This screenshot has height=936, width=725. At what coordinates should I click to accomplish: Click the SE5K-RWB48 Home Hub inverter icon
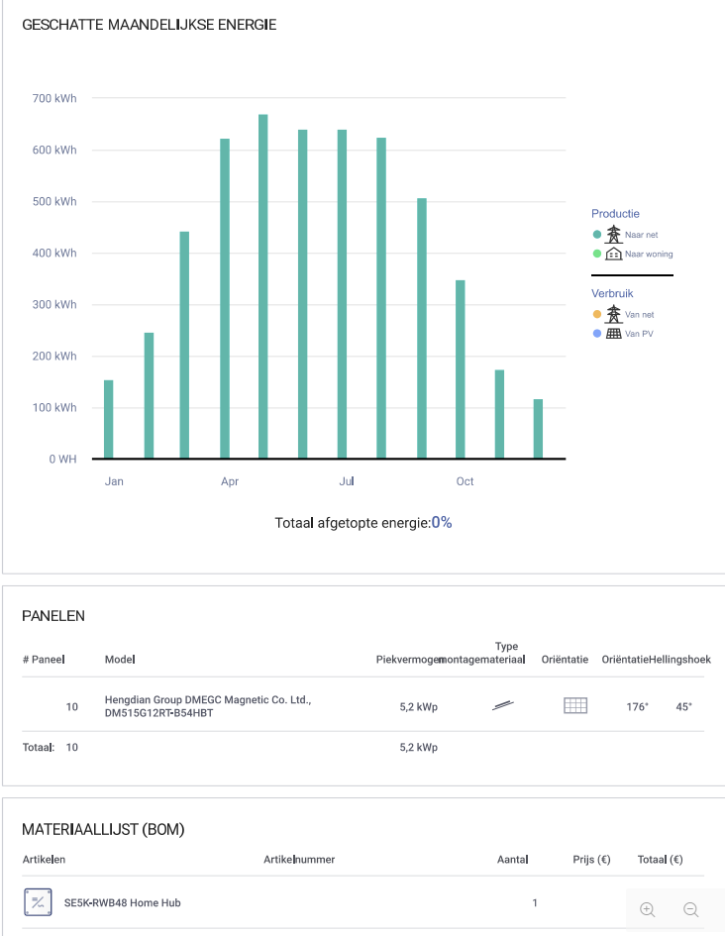[x=38, y=902]
